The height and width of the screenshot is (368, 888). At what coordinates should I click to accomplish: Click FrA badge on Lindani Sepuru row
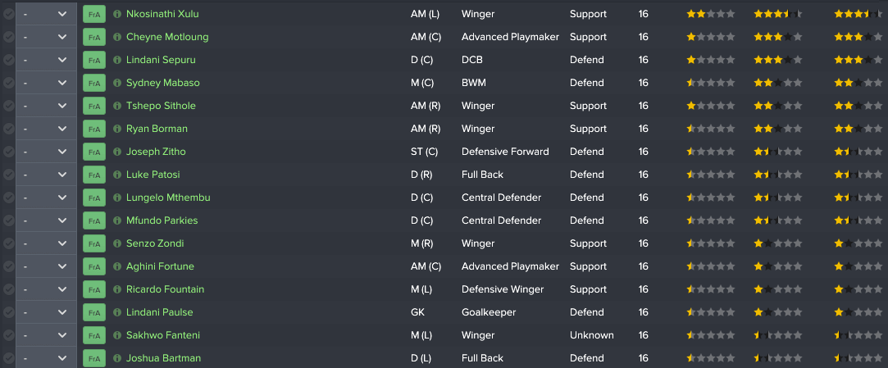(x=94, y=60)
